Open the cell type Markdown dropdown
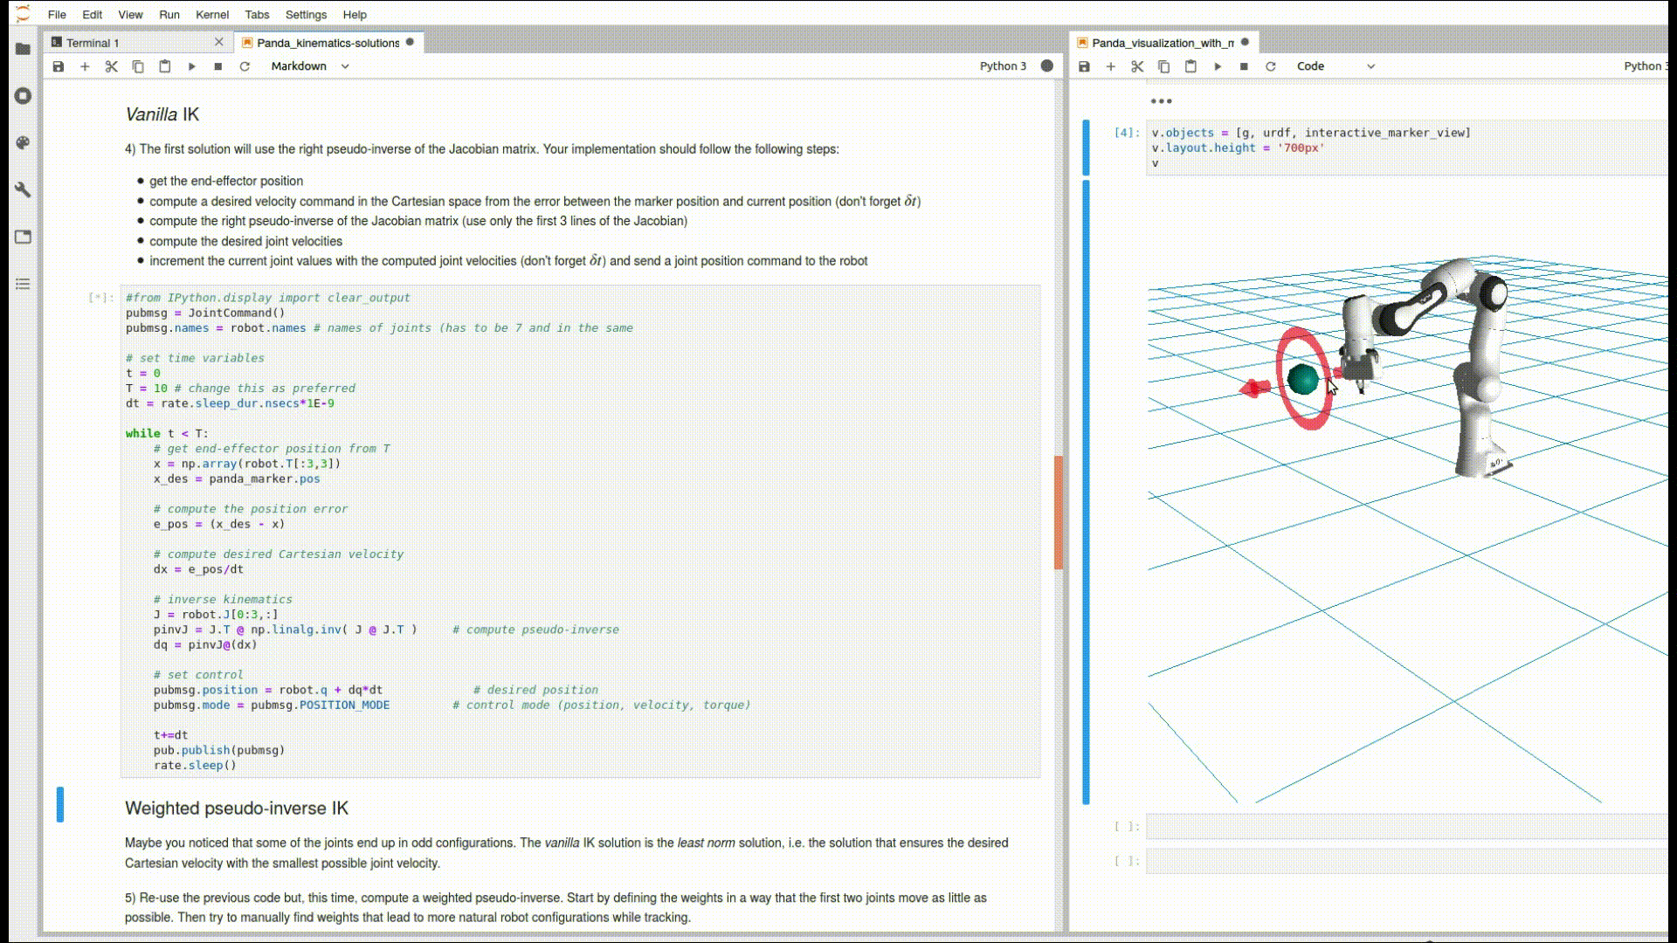 click(310, 66)
